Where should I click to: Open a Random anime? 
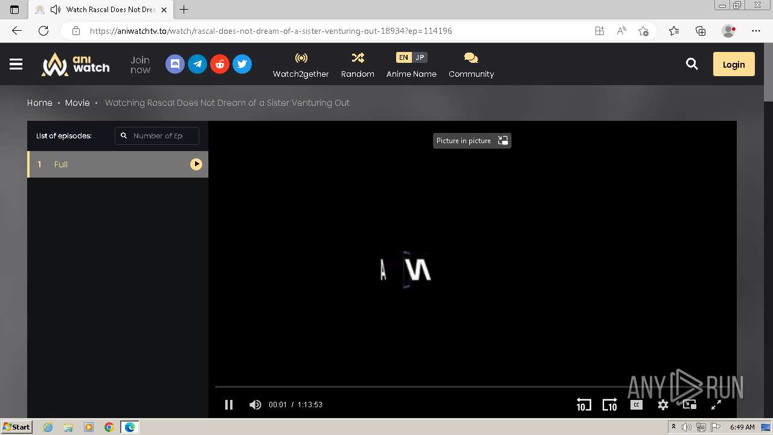pyautogui.click(x=358, y=65)
